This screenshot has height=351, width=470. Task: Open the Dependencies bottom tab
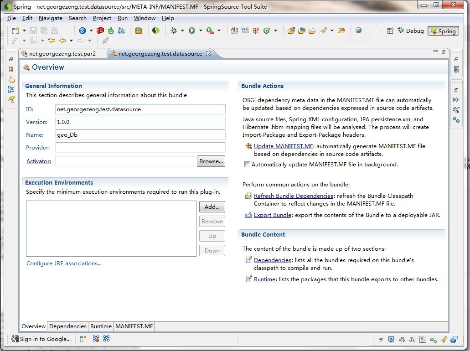pyautogui.click(x=68, y=326)
